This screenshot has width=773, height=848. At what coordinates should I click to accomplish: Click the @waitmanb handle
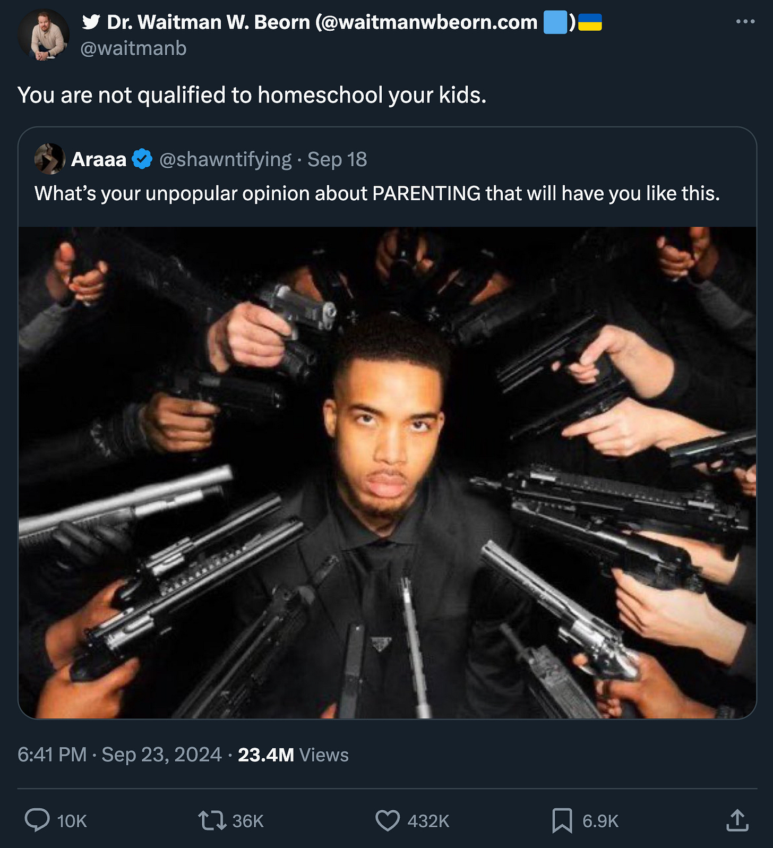pyautogui.click(x=133, y=48)
